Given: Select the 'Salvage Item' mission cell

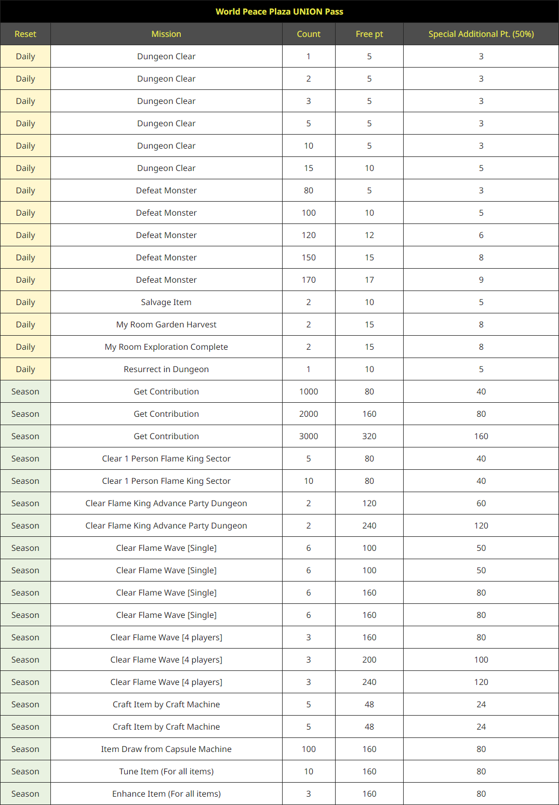Looking at the screenshot, I should pyautogui.click(x=166, y=302).
